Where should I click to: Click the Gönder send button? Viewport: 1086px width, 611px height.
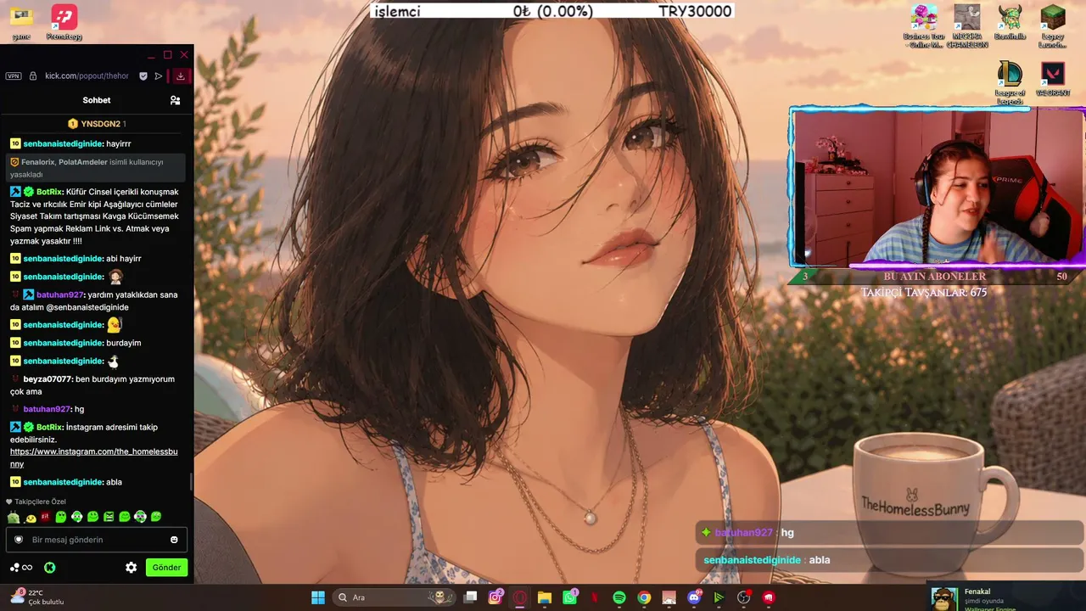pos(166,568)
